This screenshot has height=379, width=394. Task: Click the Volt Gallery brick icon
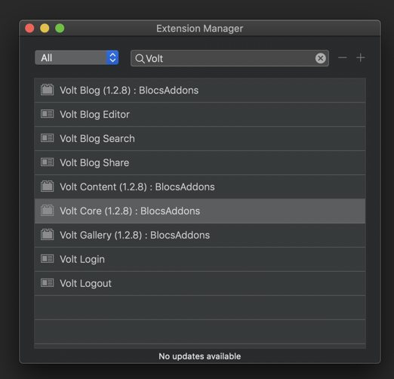click(x=47, y=235)
